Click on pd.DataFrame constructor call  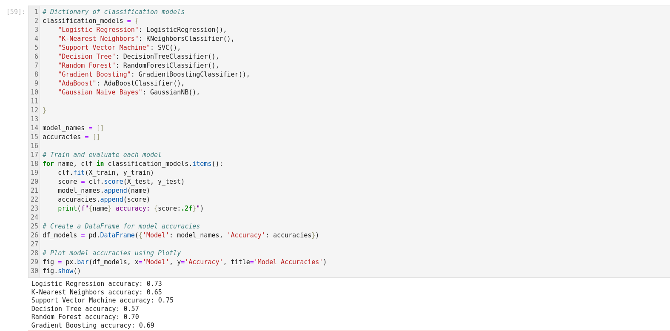111,235
